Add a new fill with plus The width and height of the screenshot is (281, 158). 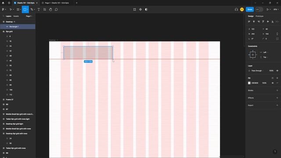coord(277,78)
